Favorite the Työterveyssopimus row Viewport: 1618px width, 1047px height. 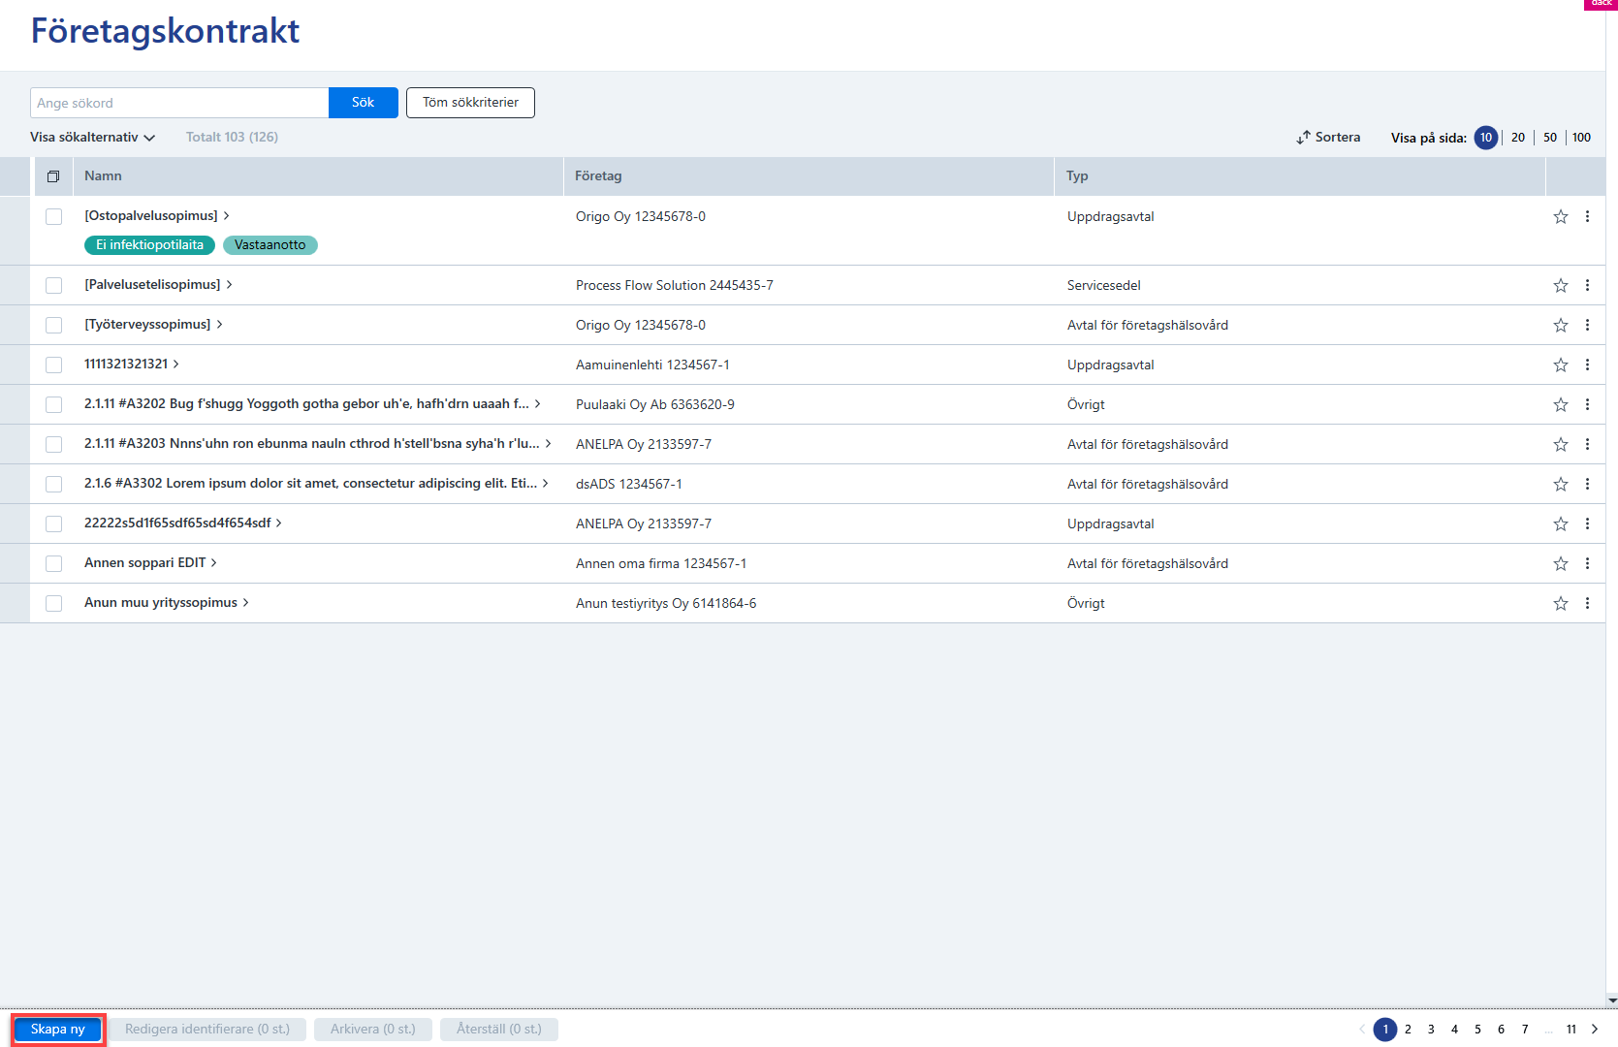(x=1560, y=326)
